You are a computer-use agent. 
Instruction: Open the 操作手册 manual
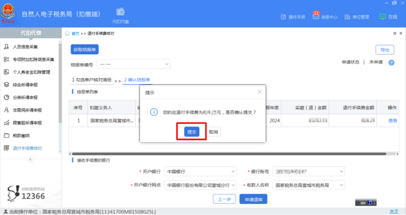[293, 17]
